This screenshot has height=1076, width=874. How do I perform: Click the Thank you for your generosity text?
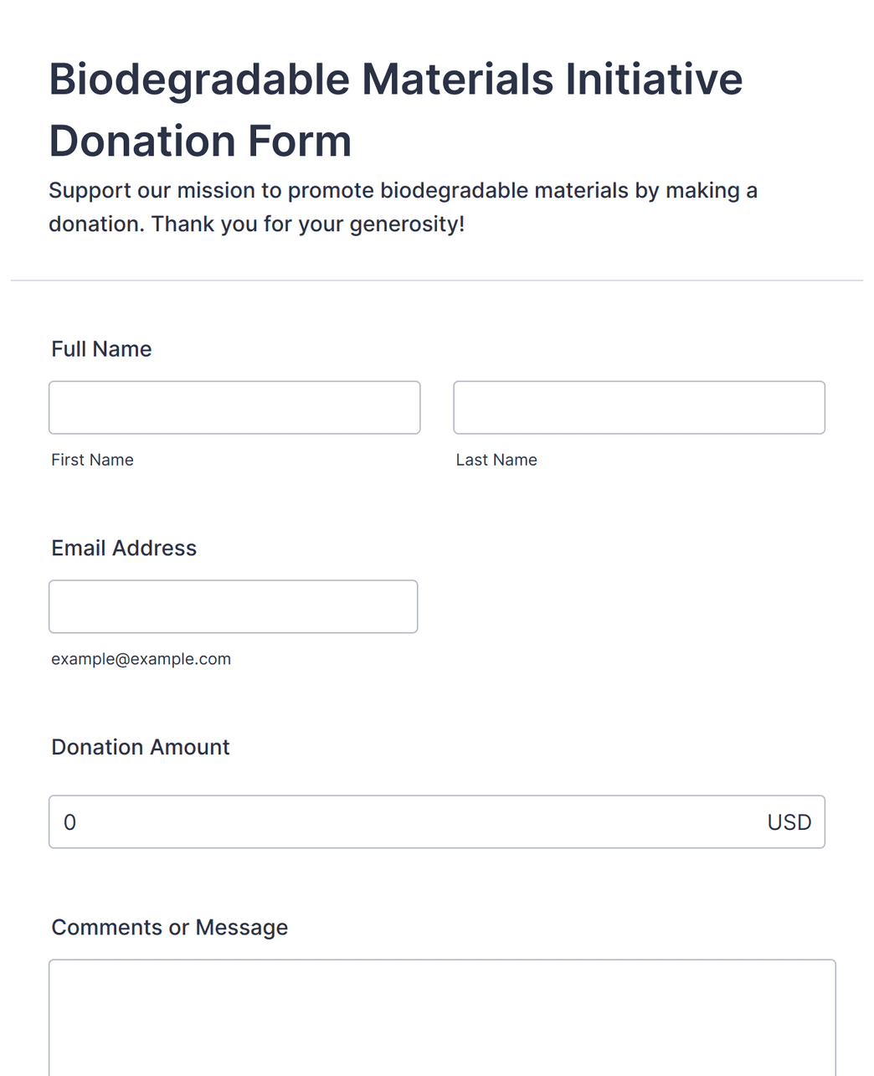(x=308, y=224)
